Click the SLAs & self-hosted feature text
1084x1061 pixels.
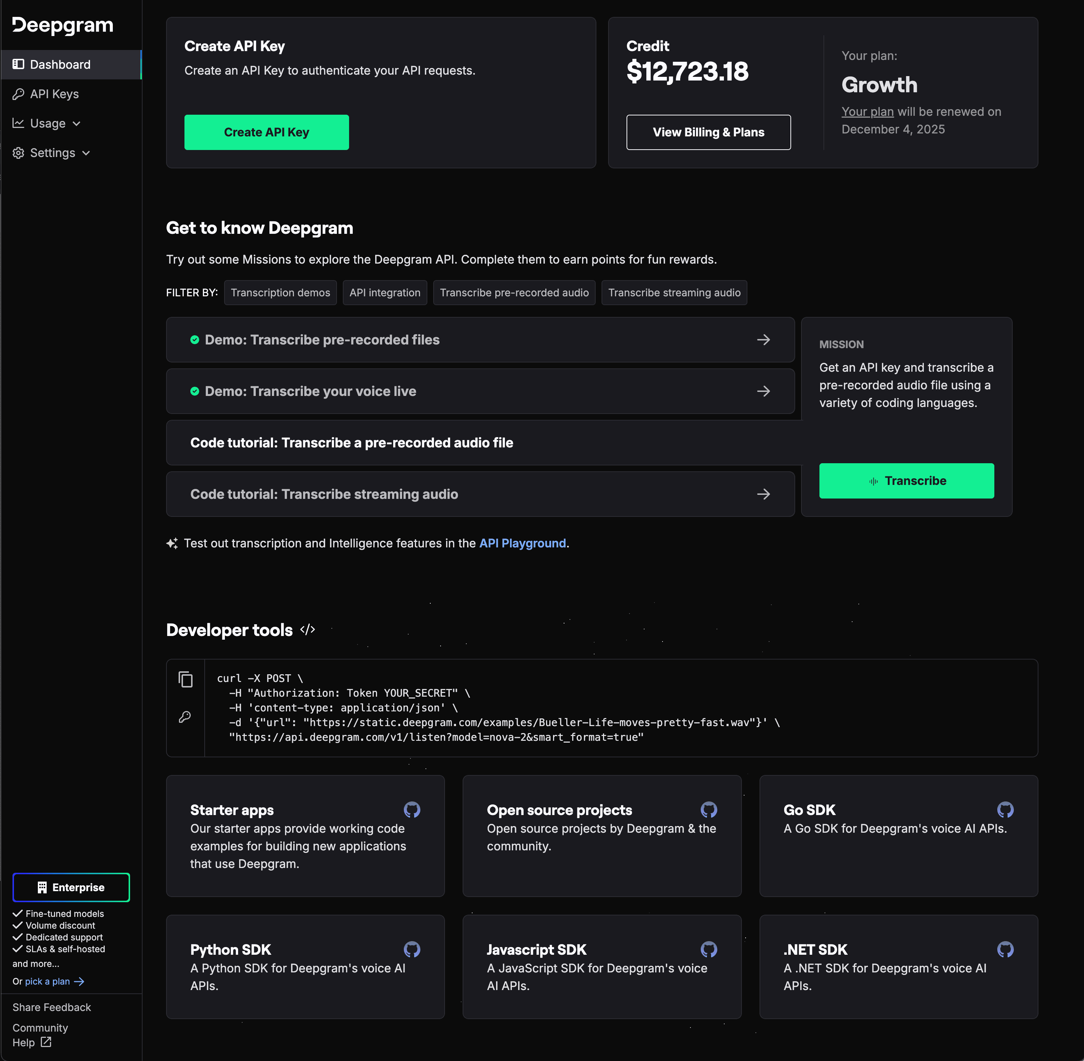point(65,949)
